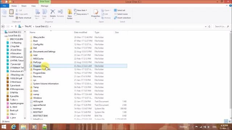232x130 pixels.
Task: Open Properties from the ribbon
Action: (96, 14)
